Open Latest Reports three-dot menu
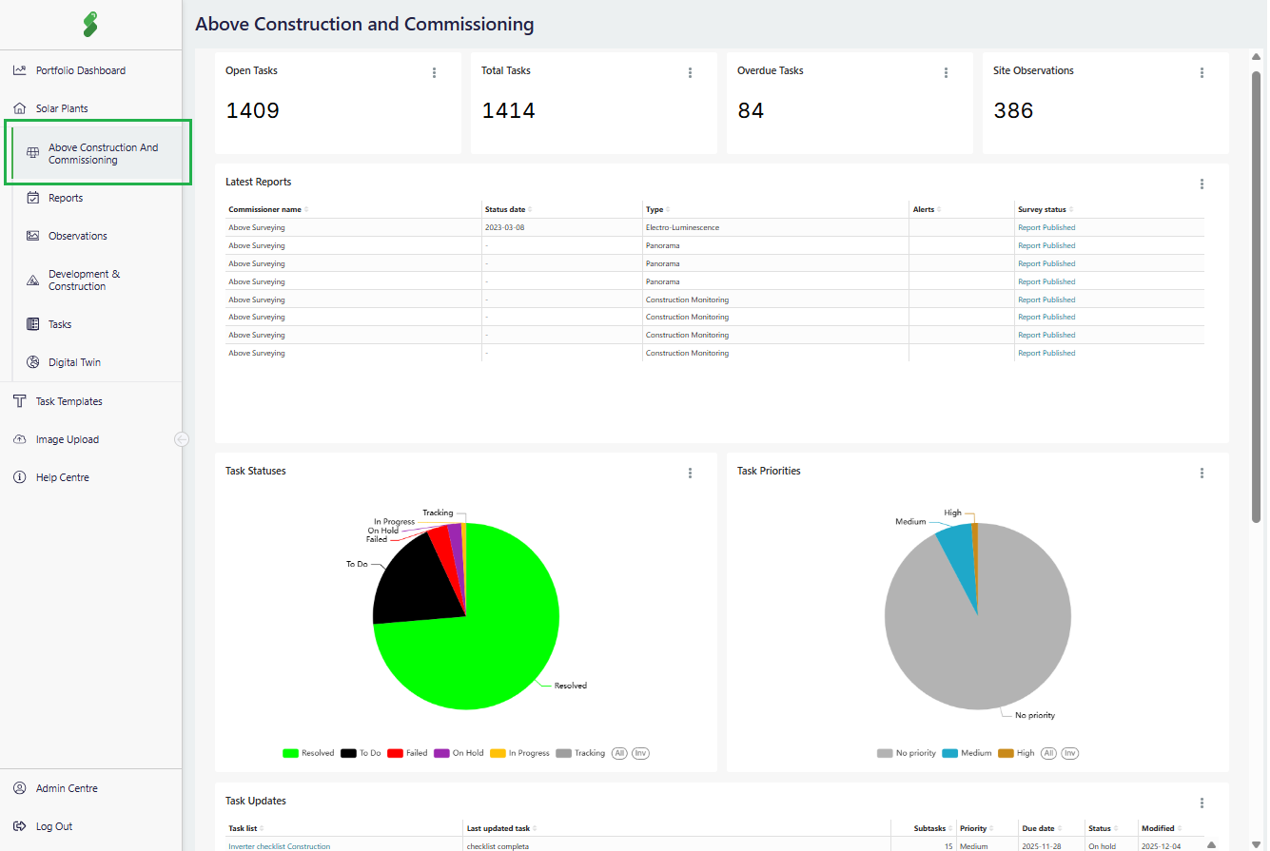This screenshot has height=851, width=1270. pos(1202,184)
